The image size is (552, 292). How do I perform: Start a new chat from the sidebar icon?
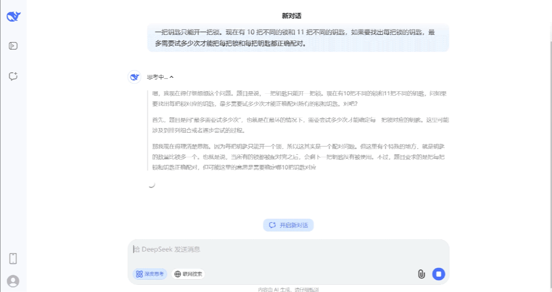(13, 76)
